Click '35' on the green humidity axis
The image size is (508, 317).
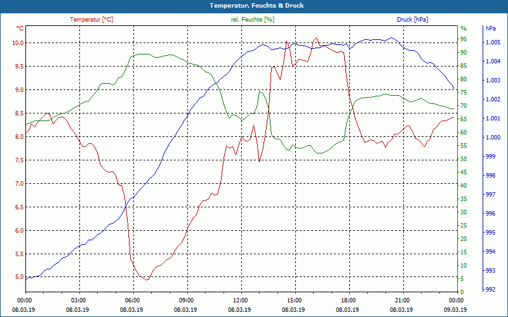tap(464, 199)
